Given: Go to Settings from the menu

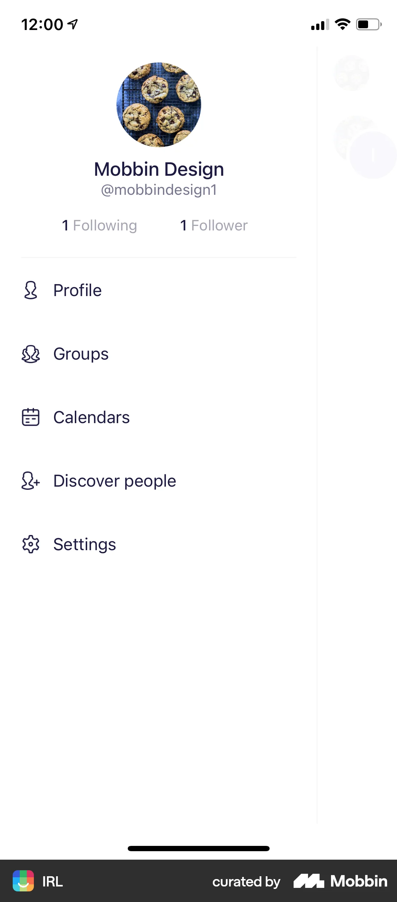Looking at the screenshot, I should [x=85, y=545].
